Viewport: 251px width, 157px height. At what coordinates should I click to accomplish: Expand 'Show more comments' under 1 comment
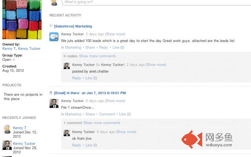tap(102, 123)
